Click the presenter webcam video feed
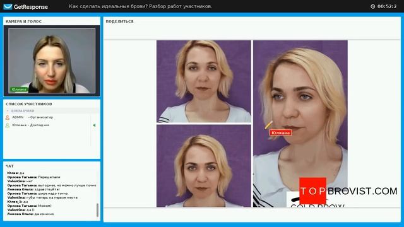 [x=52, y=61]
